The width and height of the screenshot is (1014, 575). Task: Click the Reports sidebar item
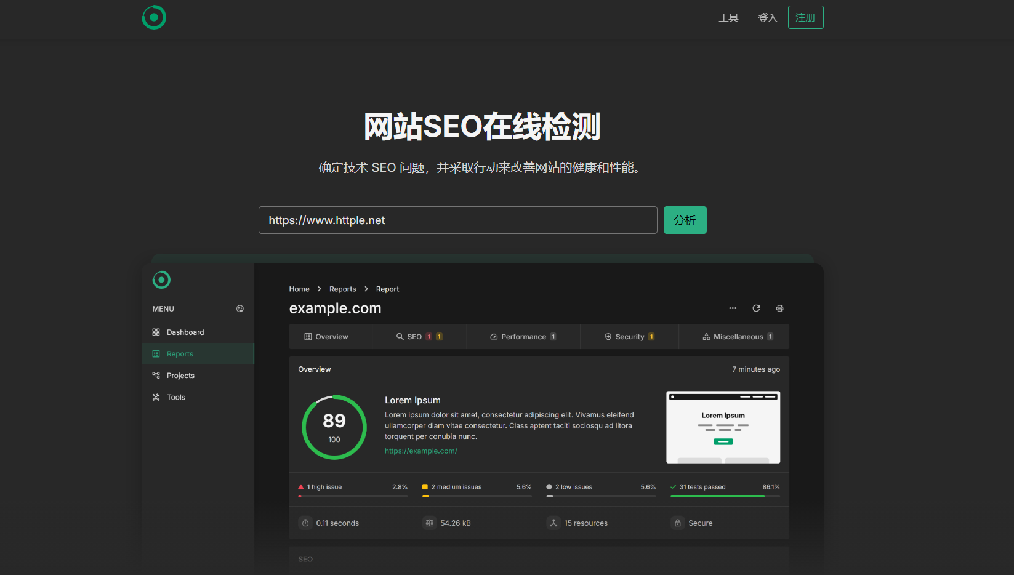(180, 354)
